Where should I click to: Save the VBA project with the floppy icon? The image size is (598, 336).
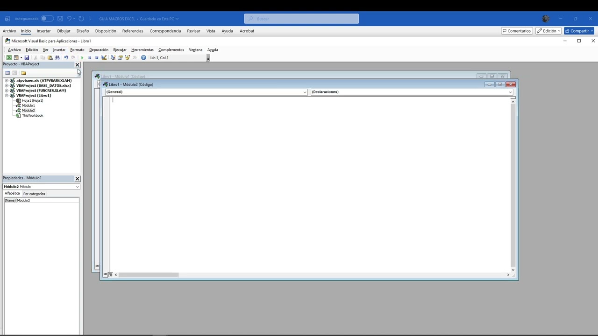tap(27, 57)
